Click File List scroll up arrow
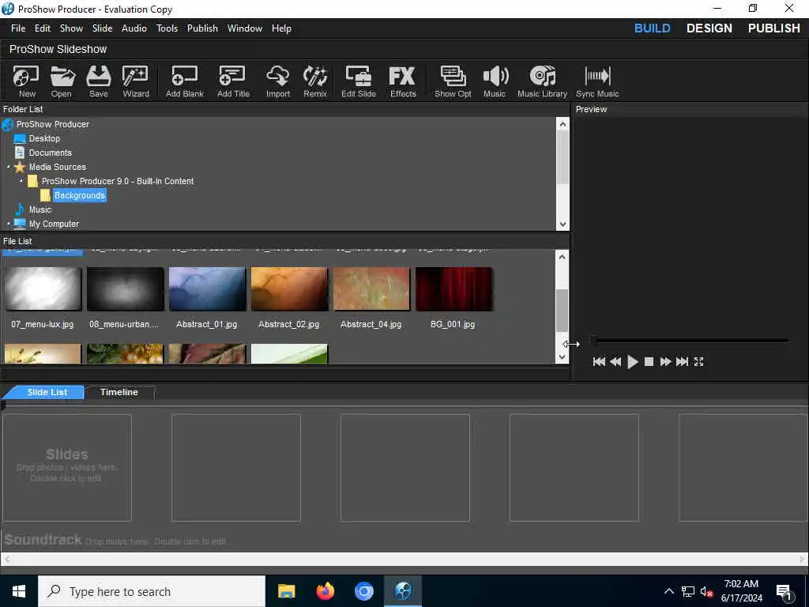 pos(563,257)
